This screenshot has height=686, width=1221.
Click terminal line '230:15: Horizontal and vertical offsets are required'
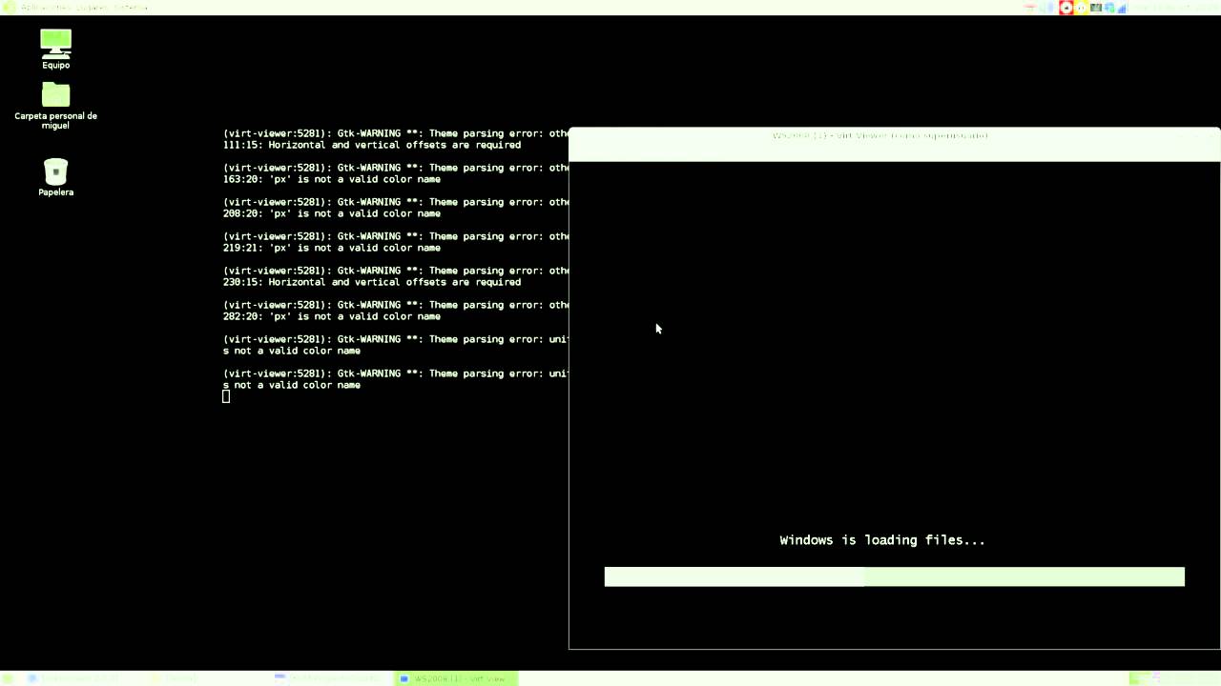372,282
